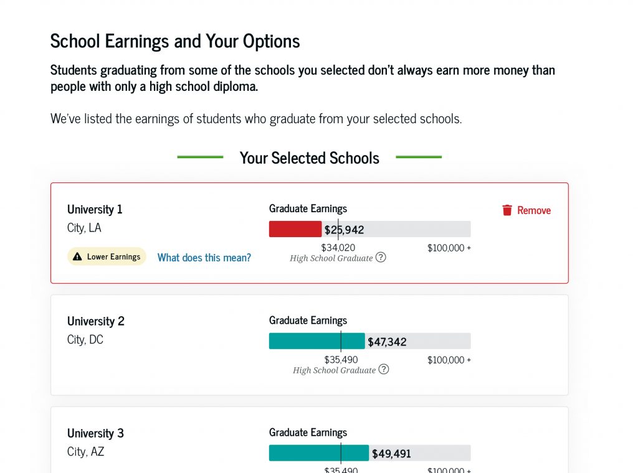
Task: Open High School Graduate help icon, University 1
Action: pyautogui.click(x=381, y=257)
